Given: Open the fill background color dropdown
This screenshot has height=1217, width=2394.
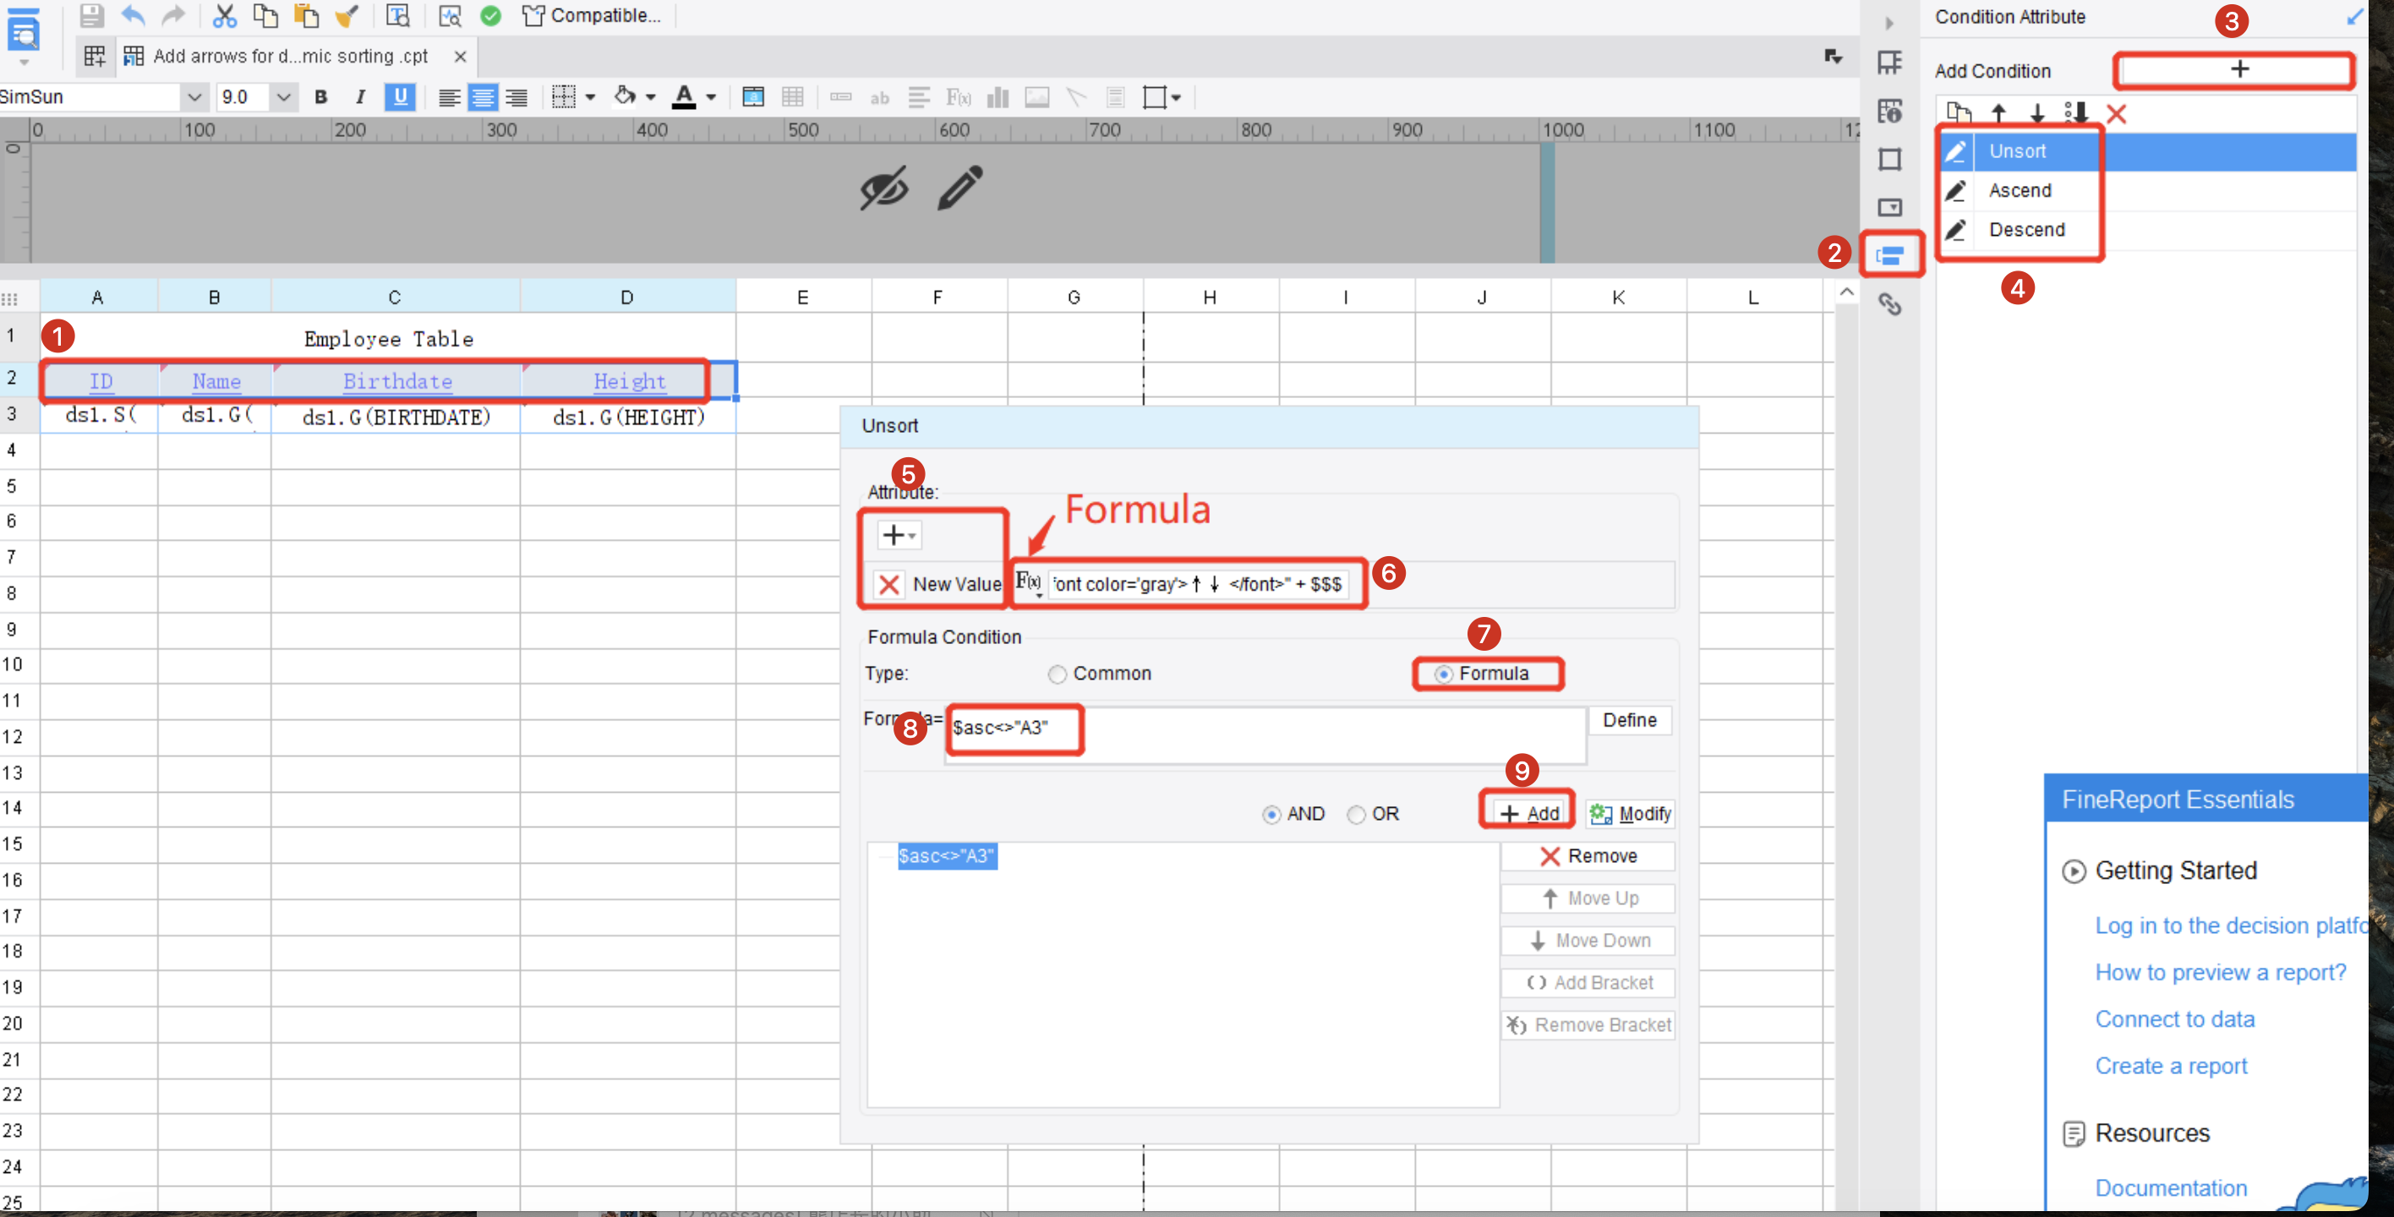Looking at the screenshot, I should coord(651,96).
